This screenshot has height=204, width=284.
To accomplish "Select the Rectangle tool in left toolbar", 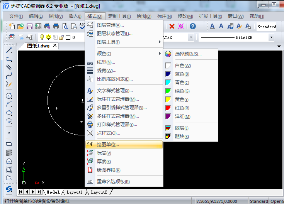I will click(x=9, y=144).
